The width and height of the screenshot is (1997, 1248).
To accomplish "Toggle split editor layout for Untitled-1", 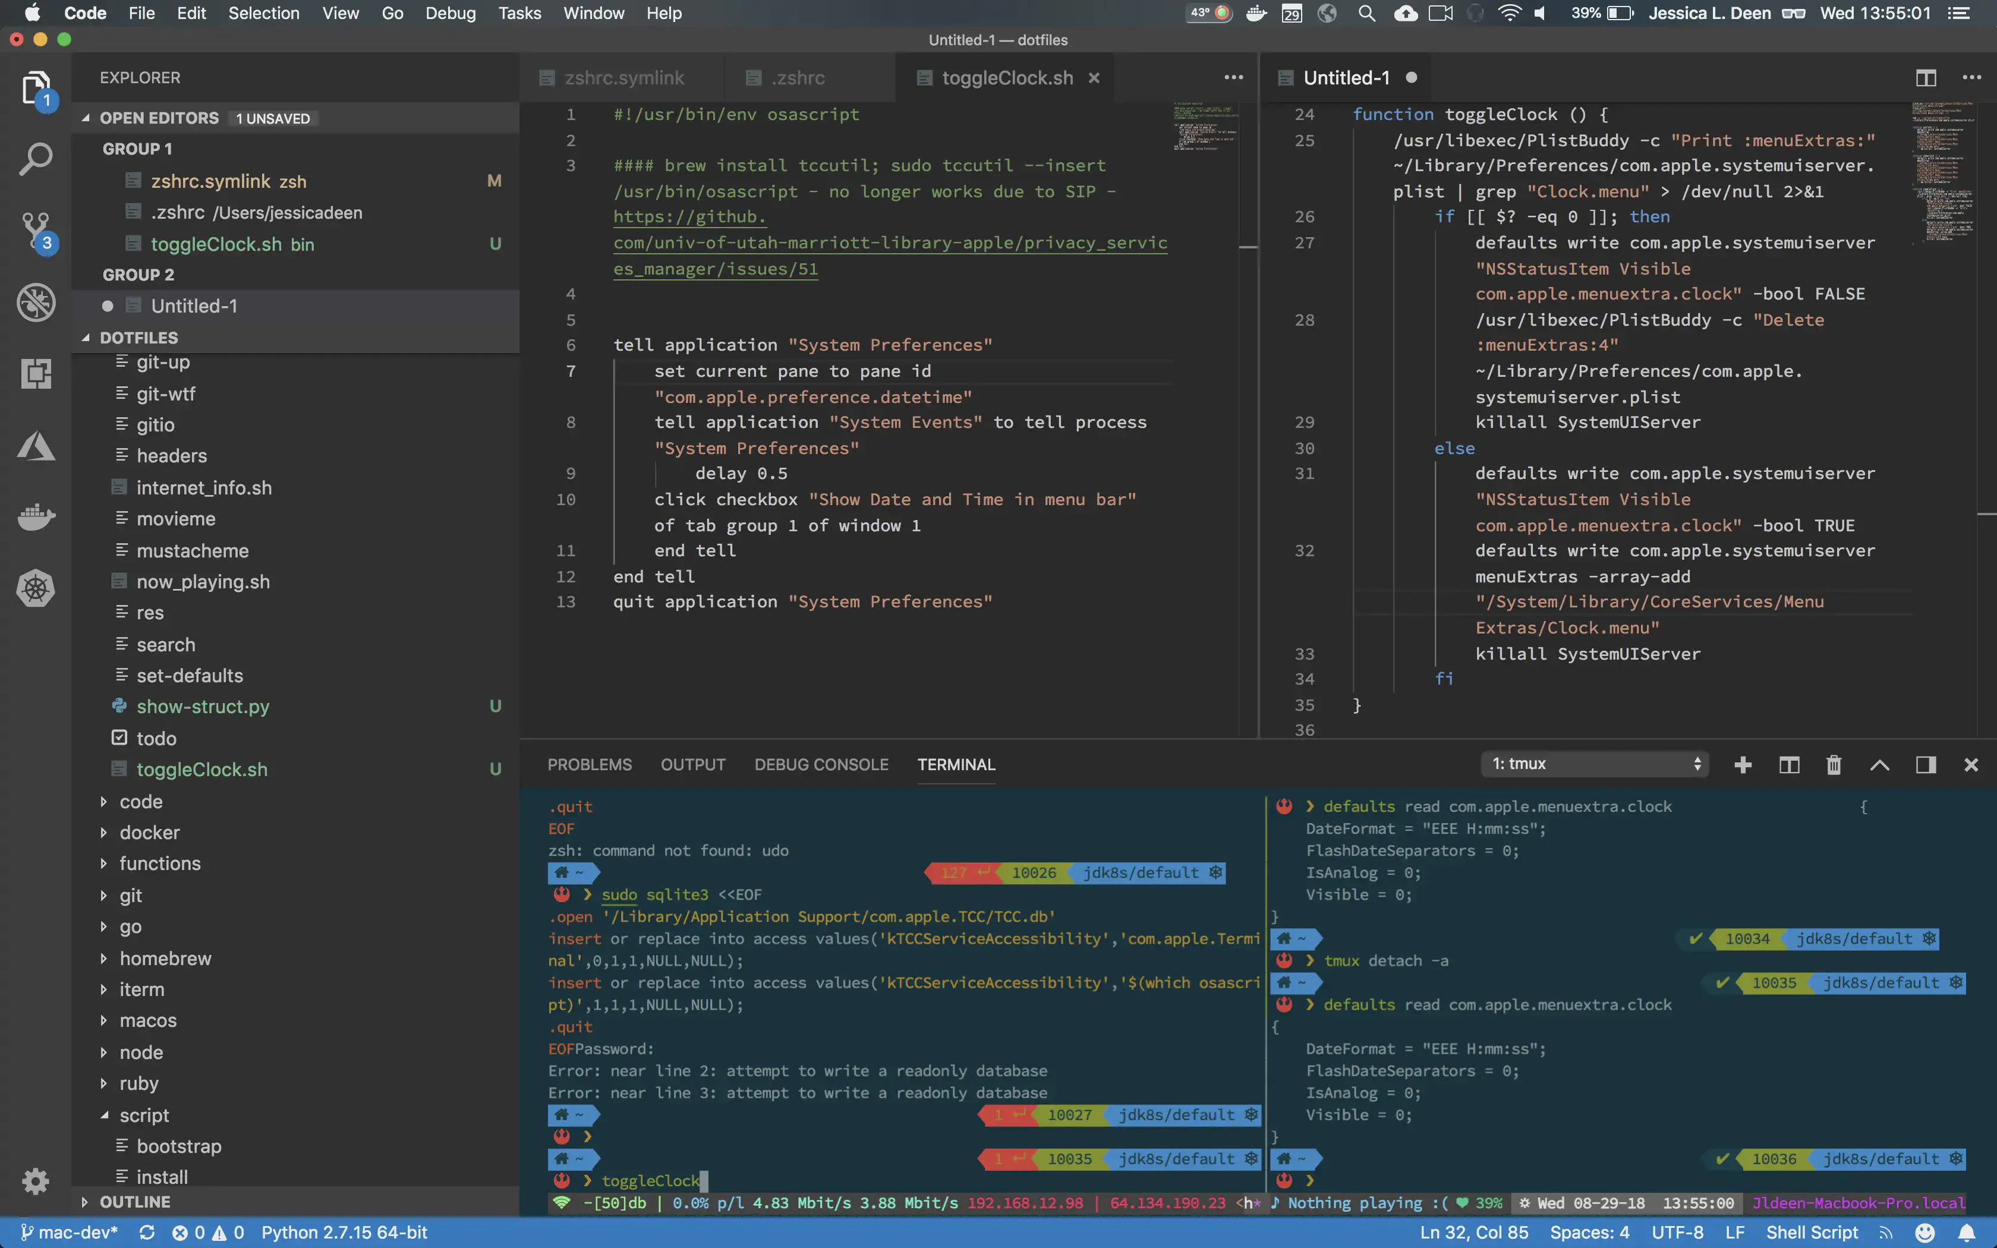I will pos(1926,78).
